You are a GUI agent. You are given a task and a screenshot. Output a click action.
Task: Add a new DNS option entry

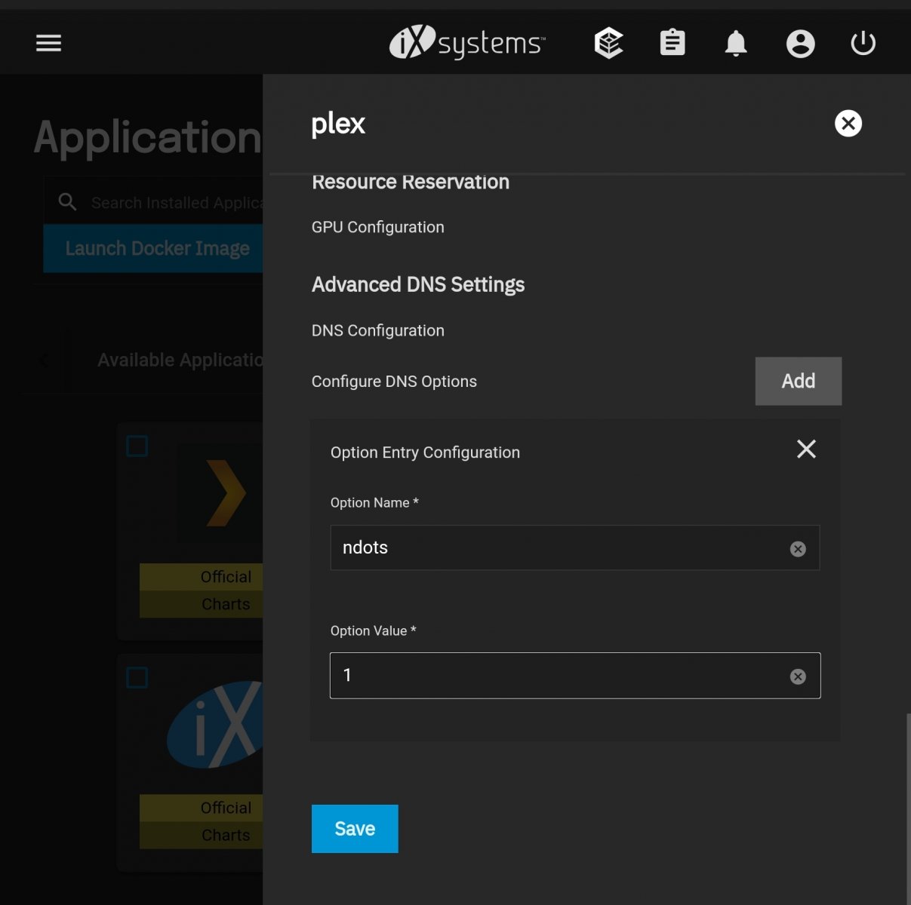(798, 381)
